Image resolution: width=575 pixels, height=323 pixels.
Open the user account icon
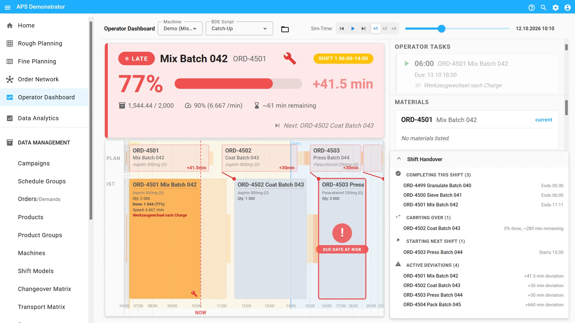click(x=568, y=7)
